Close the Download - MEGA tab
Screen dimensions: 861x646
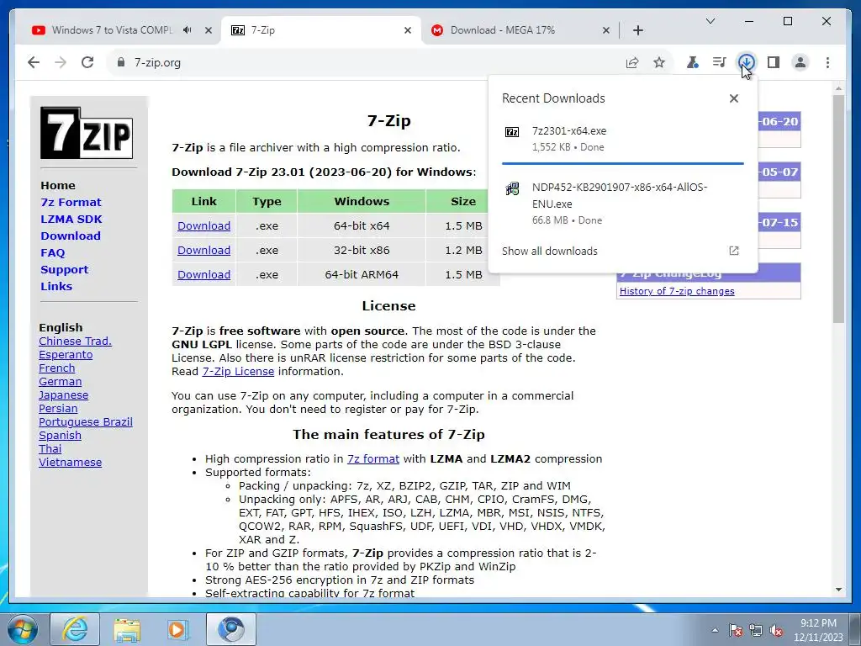[x=605, y=30]
